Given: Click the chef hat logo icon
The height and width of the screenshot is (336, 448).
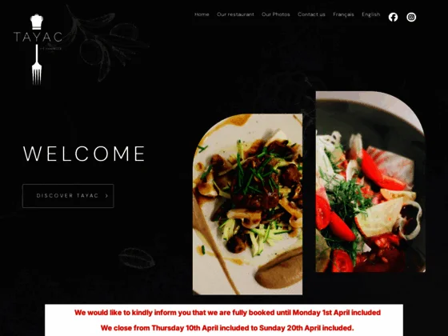Looking at the screenshot, I should click(x=37, y=22).
